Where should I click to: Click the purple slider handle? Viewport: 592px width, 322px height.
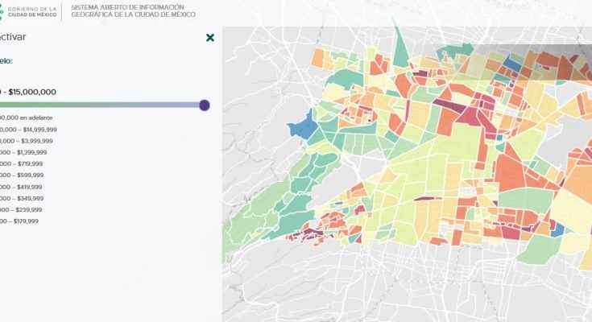[205, 105]
